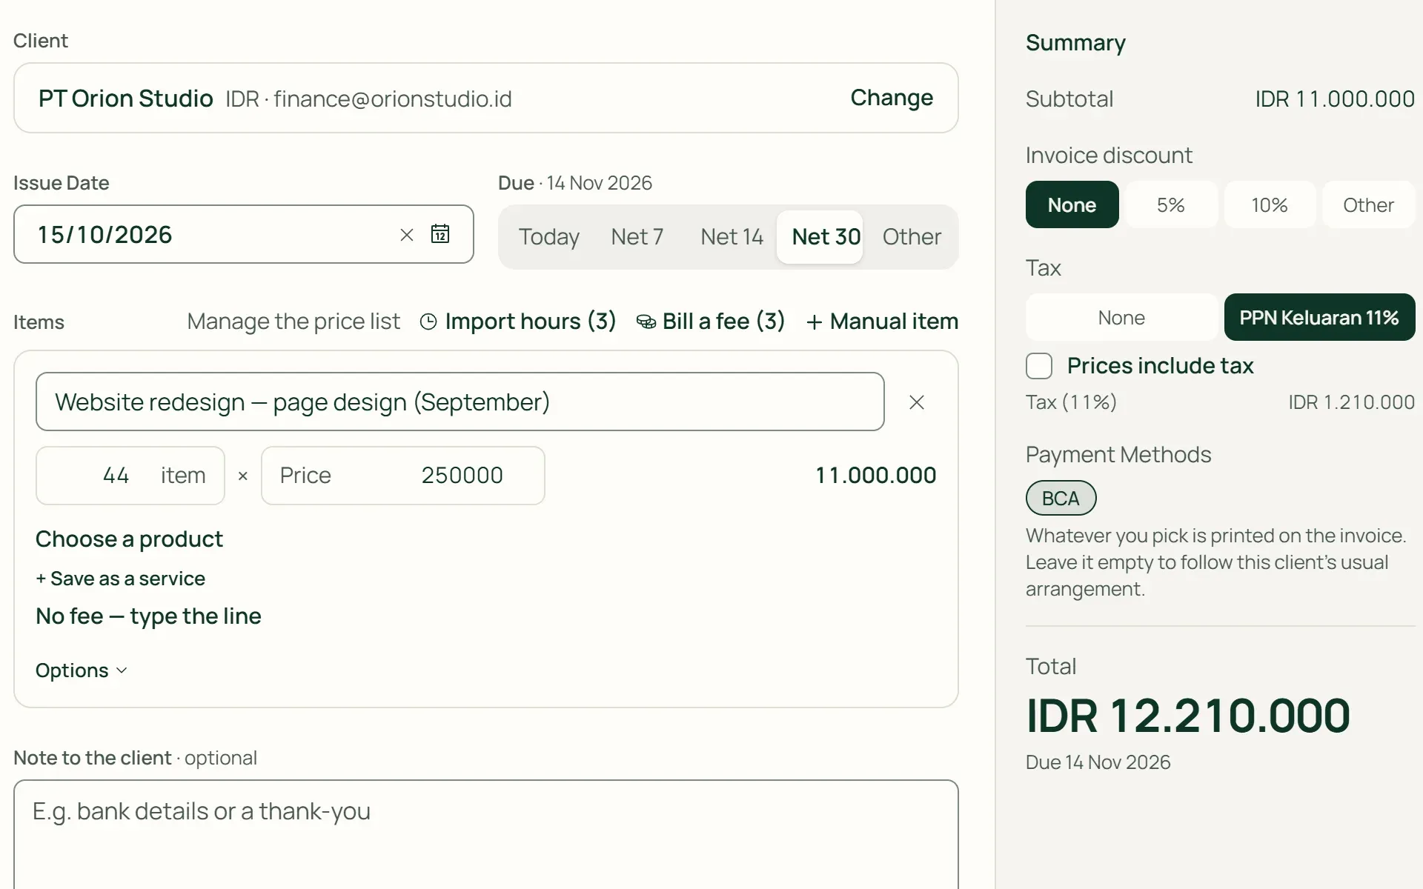Select Other invoice discount

click(x=1368, y=204)
